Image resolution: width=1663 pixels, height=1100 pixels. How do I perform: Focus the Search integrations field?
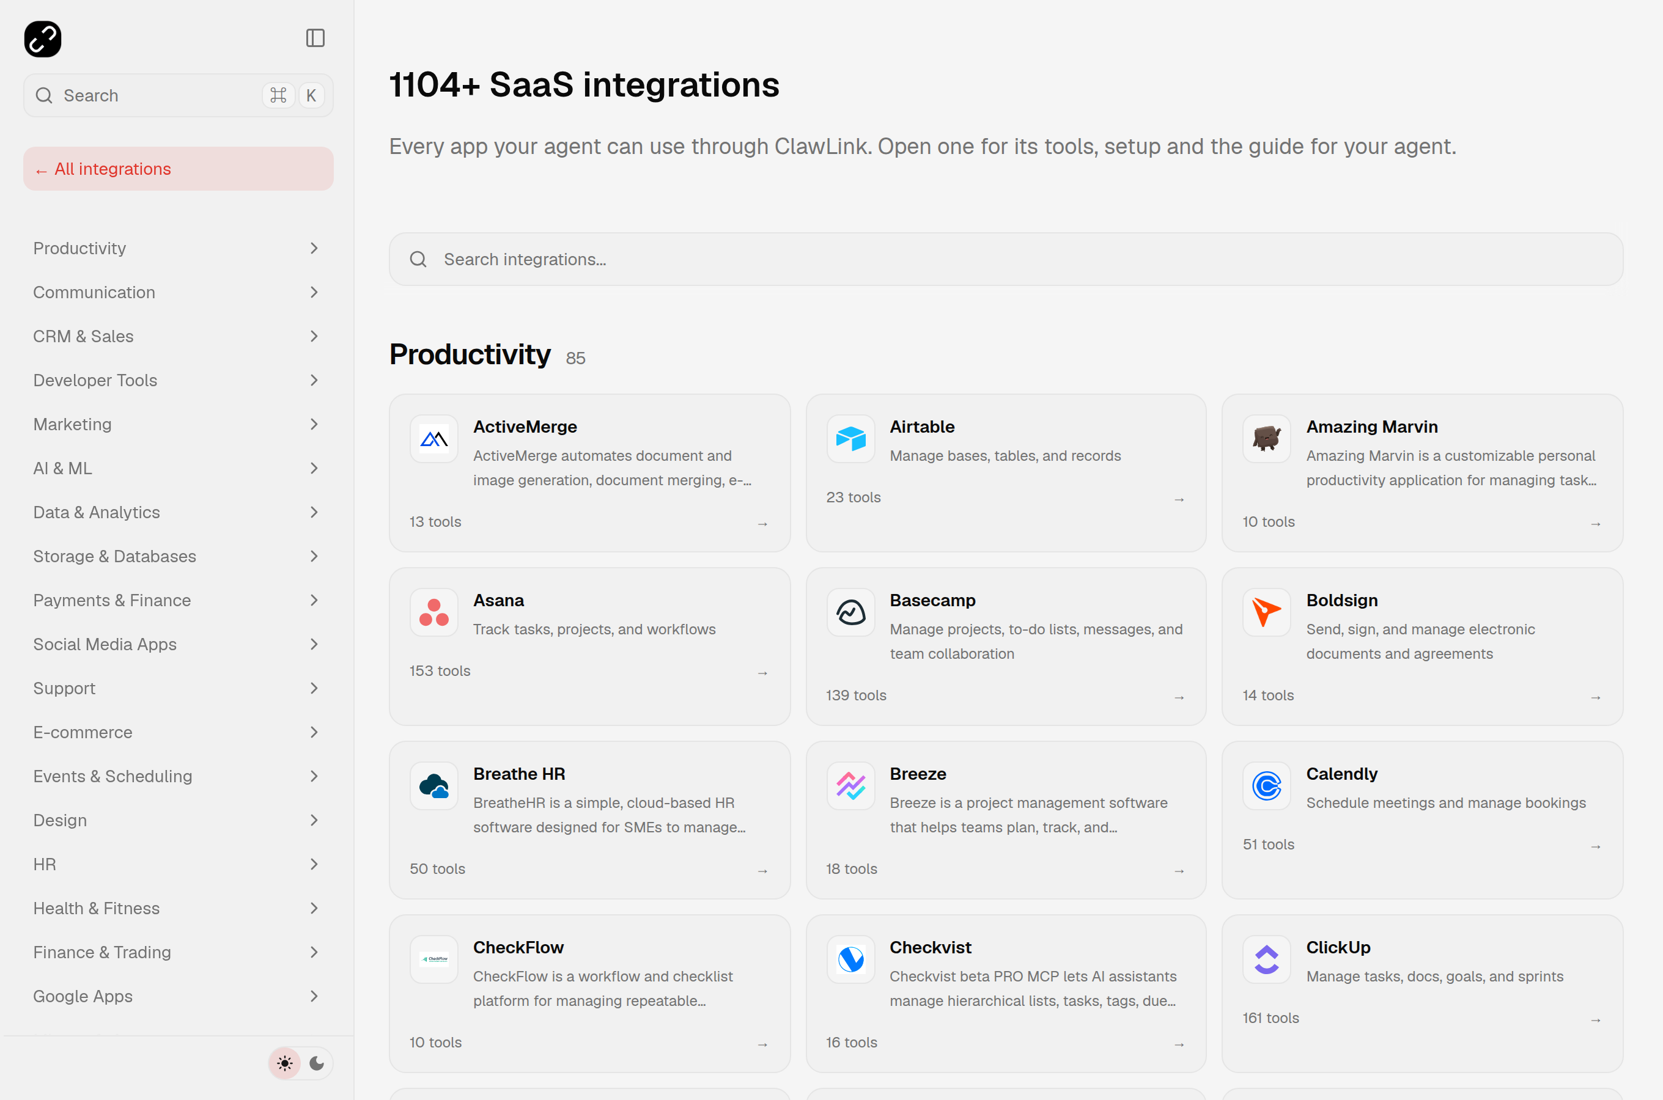1006,260
